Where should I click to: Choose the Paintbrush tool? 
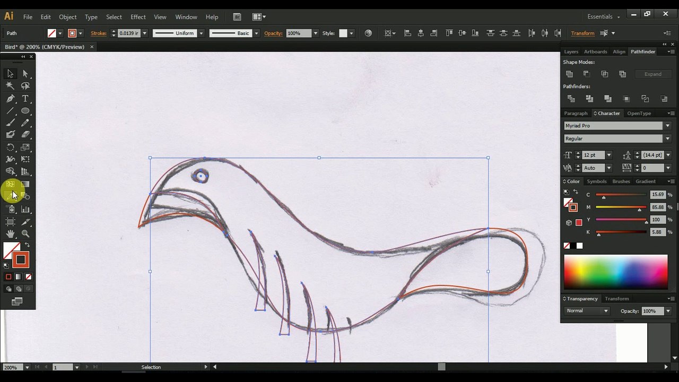click(x=10, y=123)
